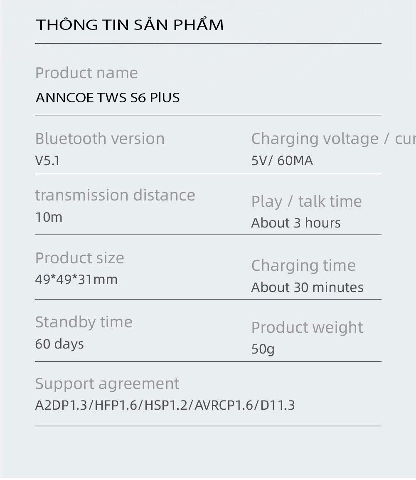Image resolution: width=416 pixels, height=480 pixels.
Task: Select the Charging voltage label
Action: click(333, 139)
